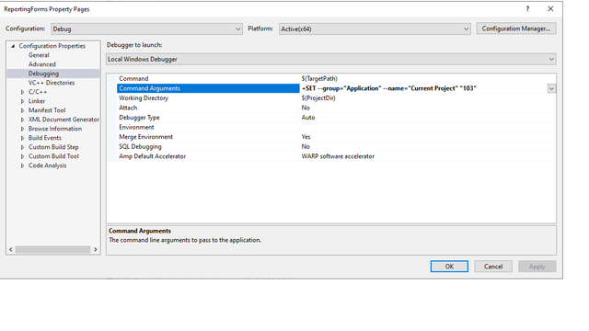Image resolution: width=589 pixels, height=331 pixels.
Task: Close the ReportingForms Property Pages dialog
Action: (x=550, y=9)
